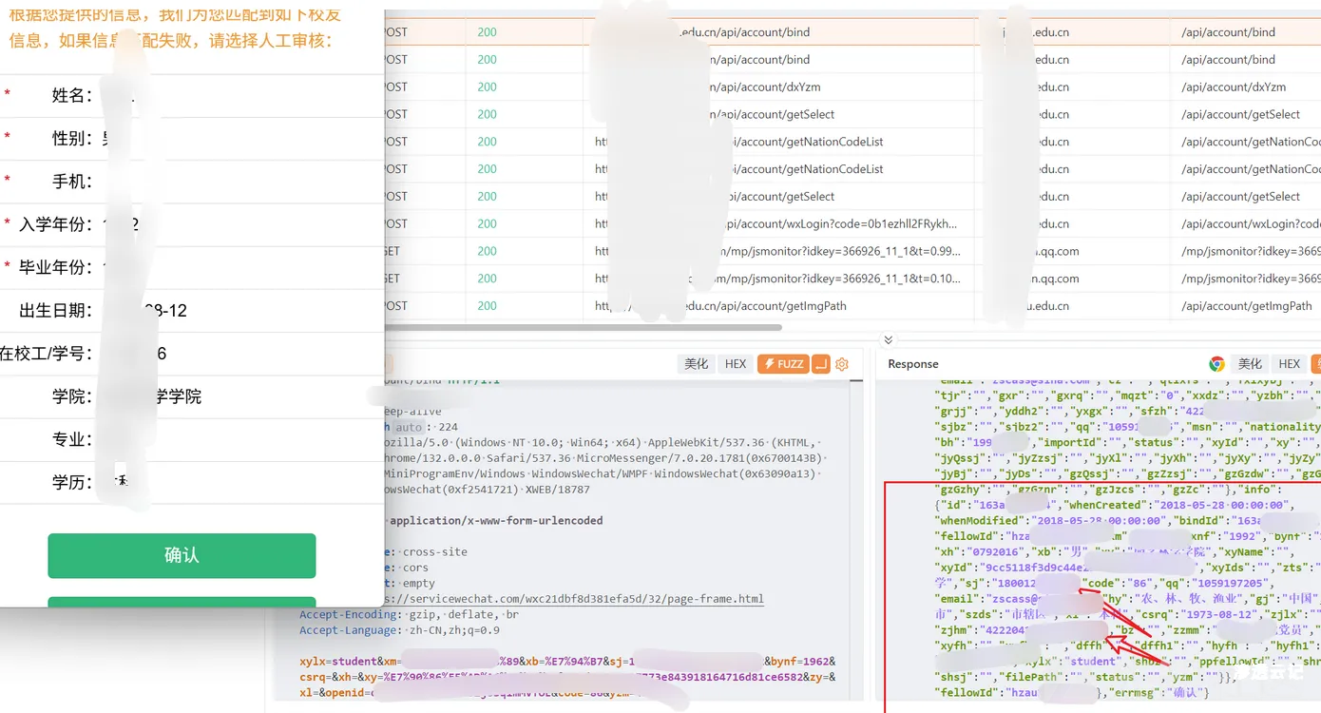Select the /api/account/getImgPath request row

point(760,306)
